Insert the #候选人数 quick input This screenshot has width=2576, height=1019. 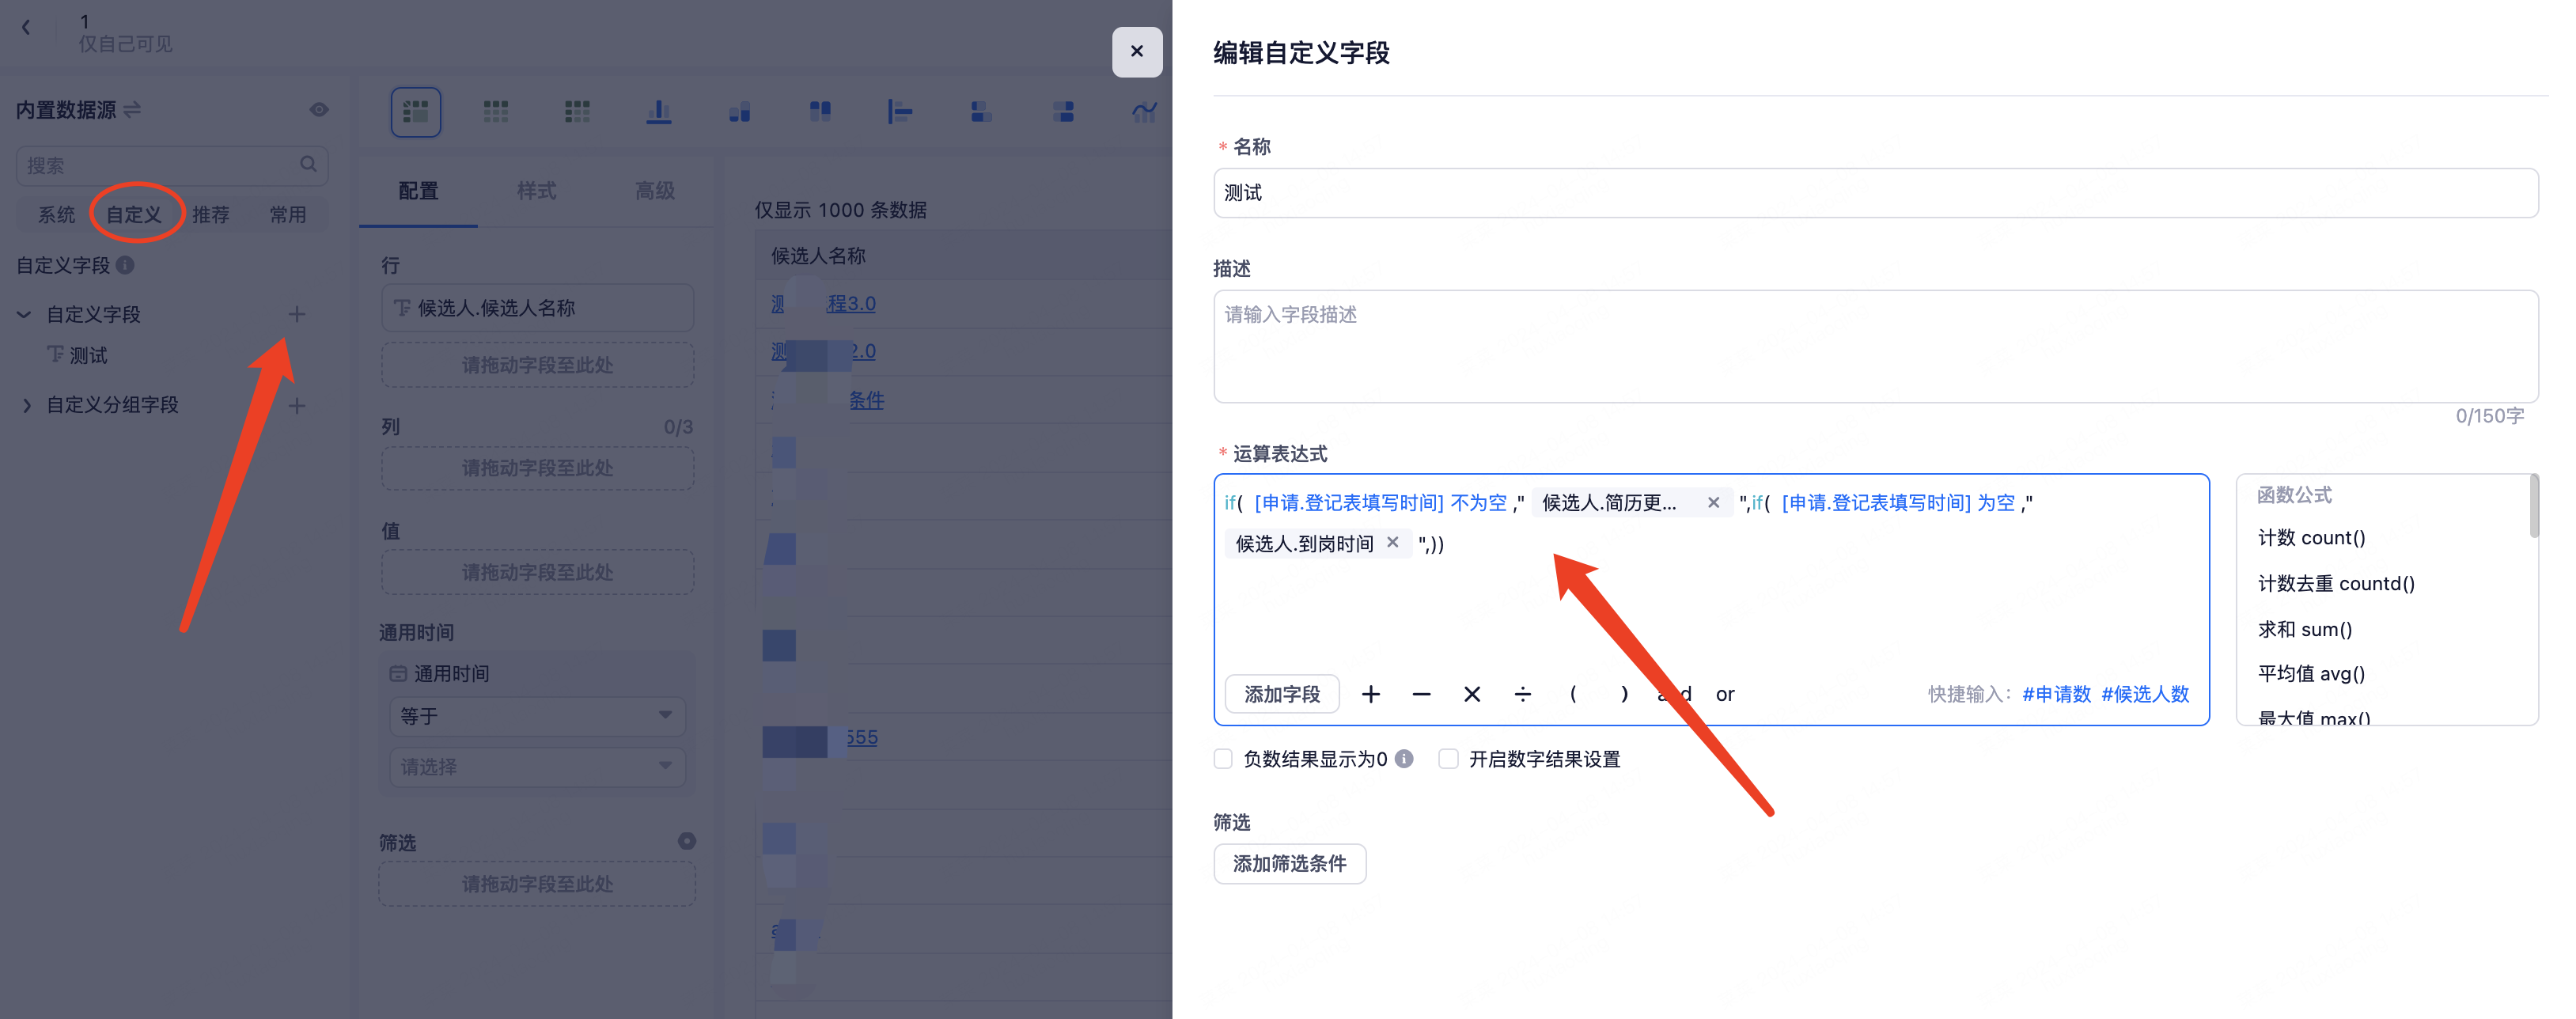point(2145,694)
